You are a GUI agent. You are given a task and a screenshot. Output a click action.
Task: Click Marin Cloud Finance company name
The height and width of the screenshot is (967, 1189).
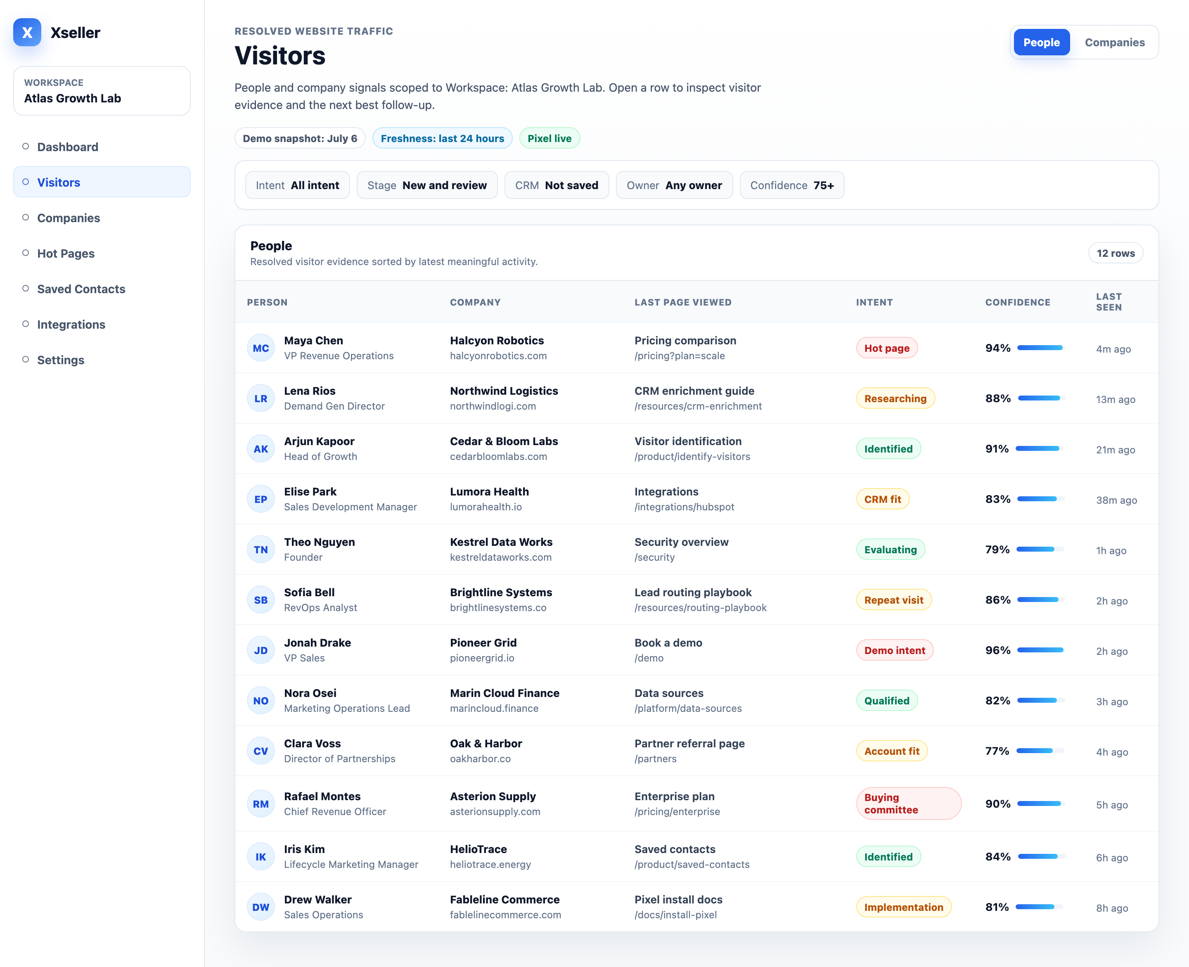[x=504, y=693]
